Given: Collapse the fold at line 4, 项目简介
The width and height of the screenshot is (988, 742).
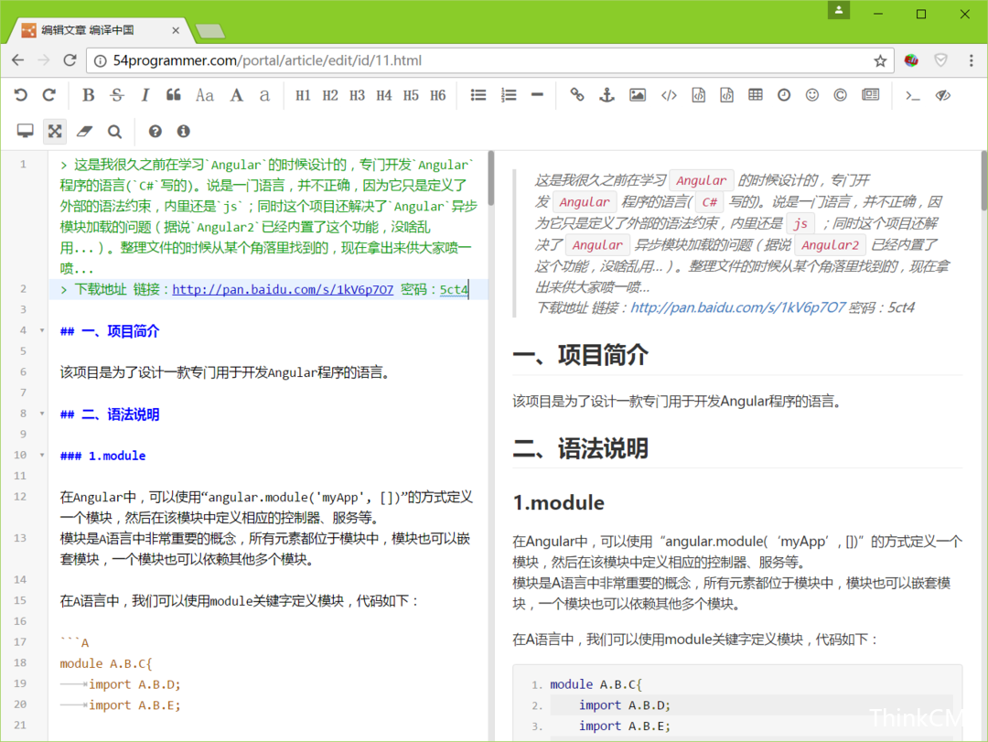Looking at the screenshot, I should pyautogui.click(x=42, y=330).
